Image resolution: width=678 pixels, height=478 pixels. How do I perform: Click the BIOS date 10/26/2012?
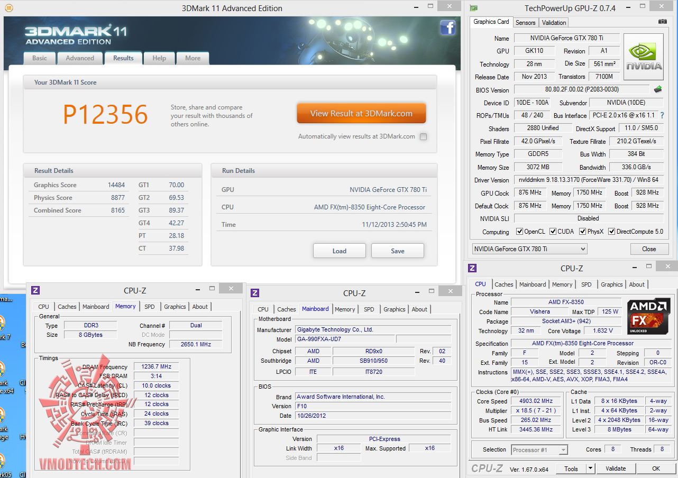point(373,416)
